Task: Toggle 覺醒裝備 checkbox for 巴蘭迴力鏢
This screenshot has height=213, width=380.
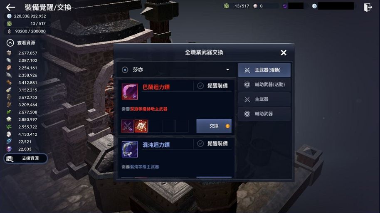Action: (200, 86)
